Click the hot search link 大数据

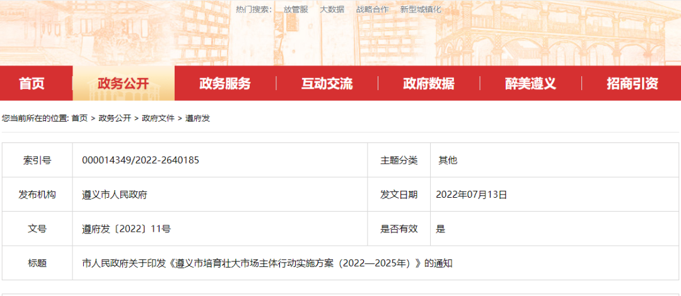click(x=332, y=9)
